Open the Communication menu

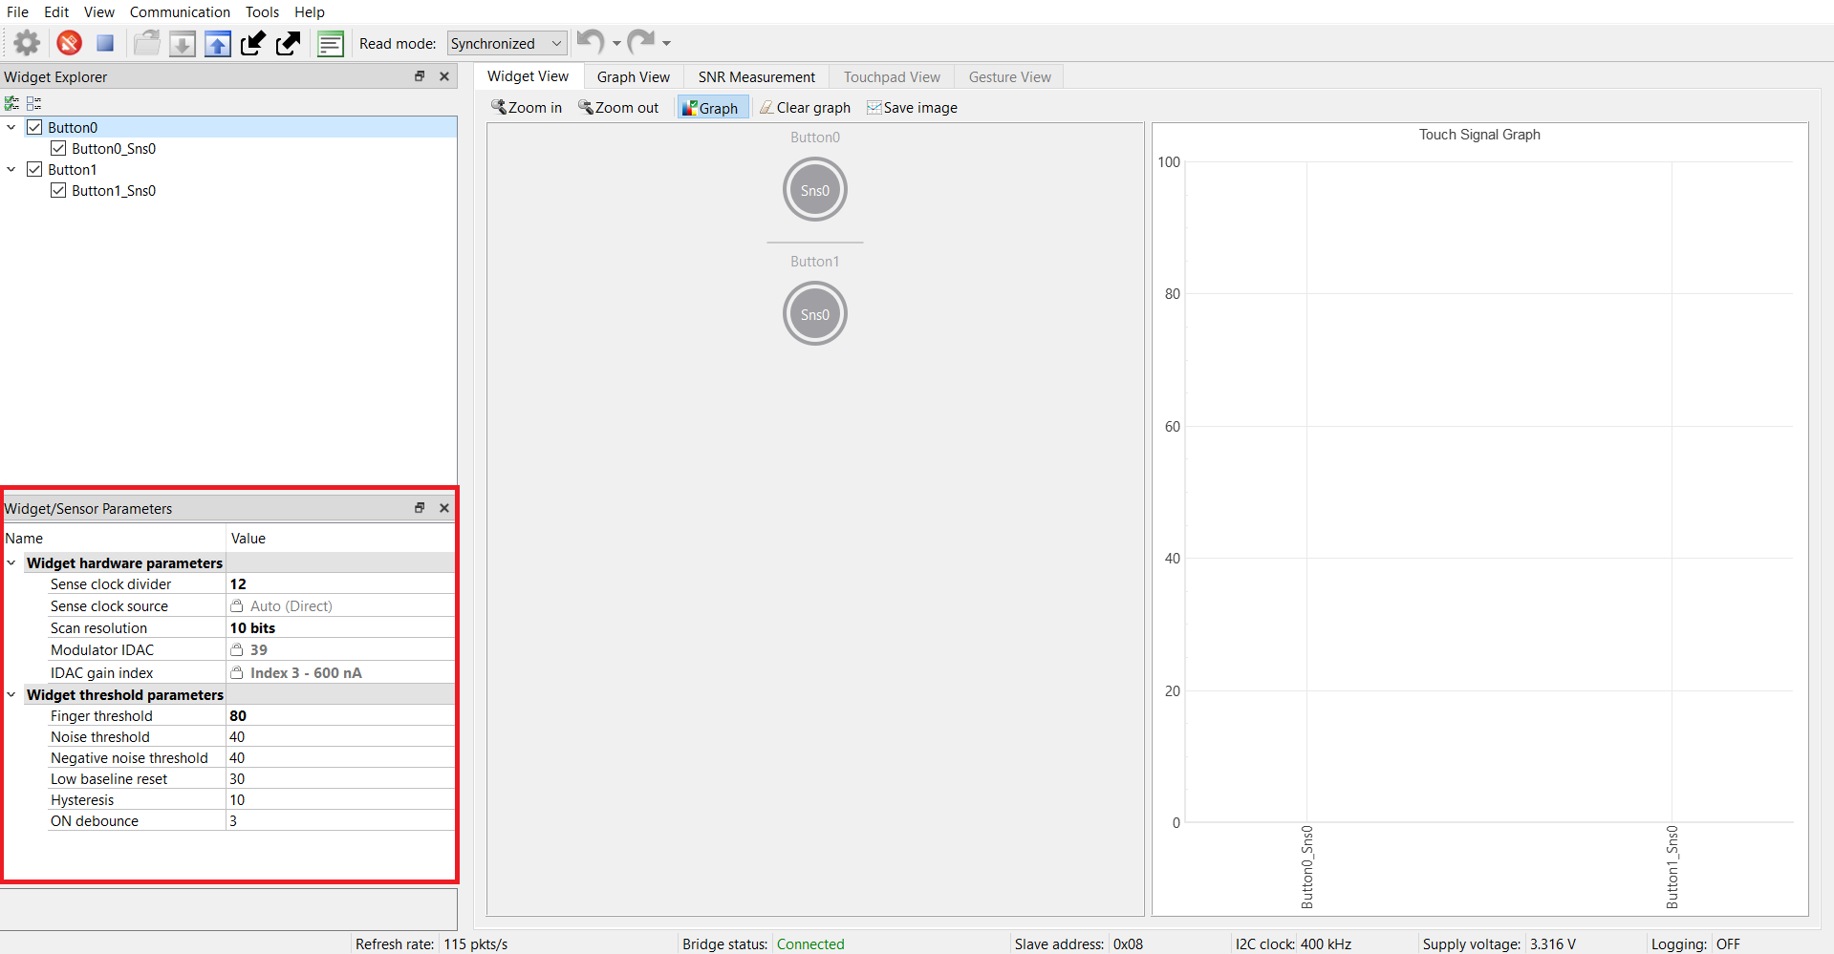(x=180, y=11)
